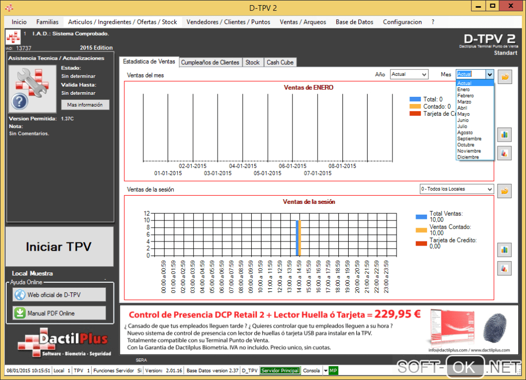This screenshot has height=380, width=526.
Task: Select Mayo in the month list
Action: 474,114
